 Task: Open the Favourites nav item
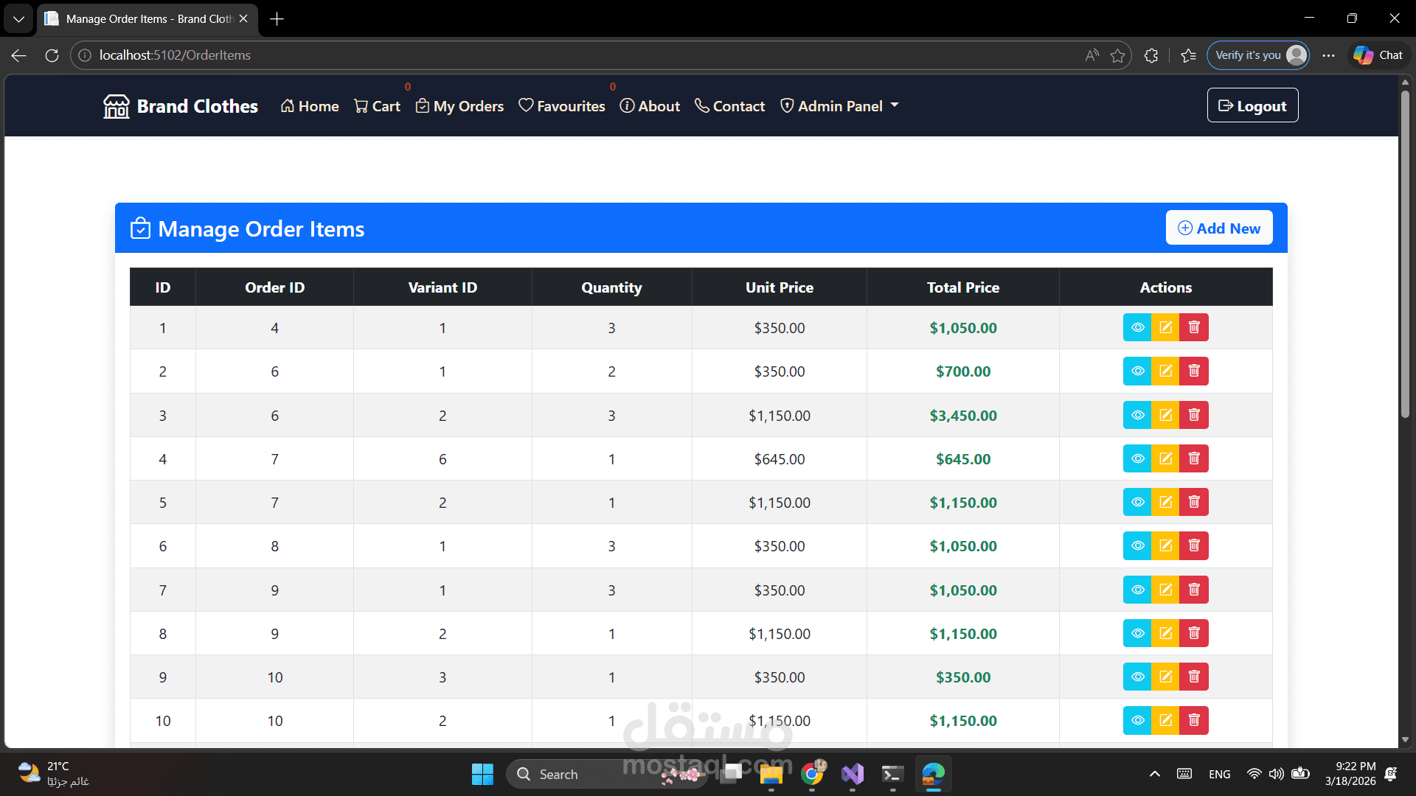pos(561,106)
